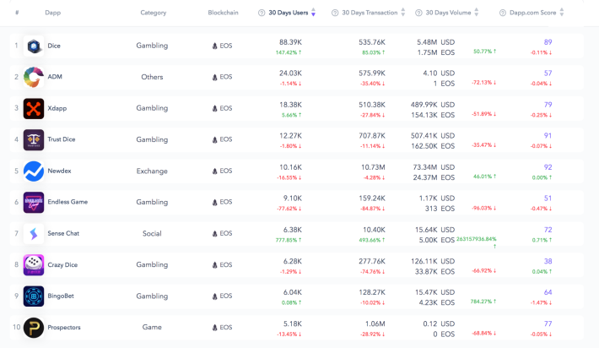
Task: Open the Crazy Dice icon
Action: 34,265
